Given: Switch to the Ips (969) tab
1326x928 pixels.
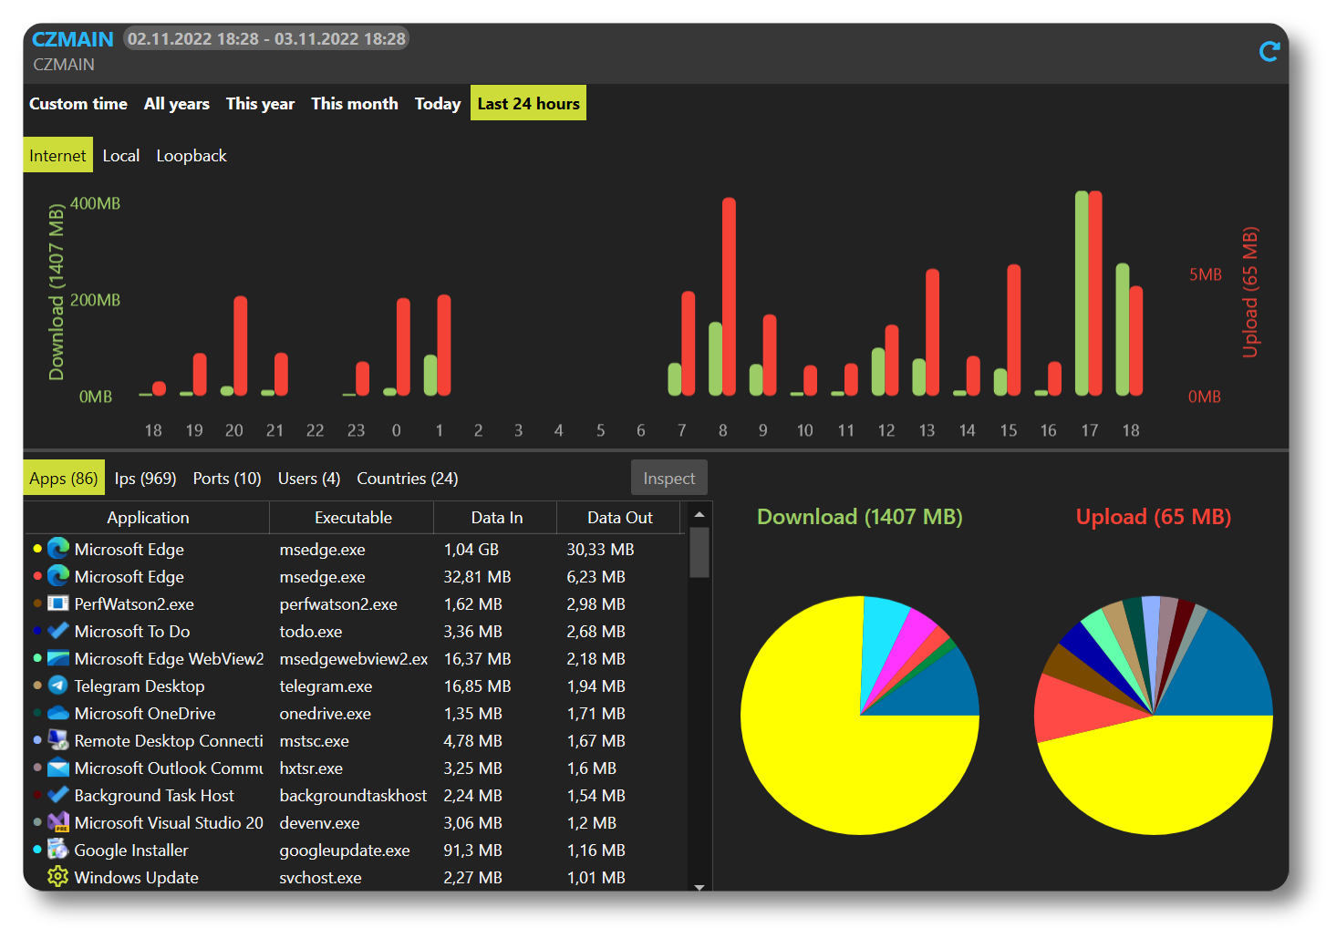Looking at the screenshot, I should click(146, 479).
